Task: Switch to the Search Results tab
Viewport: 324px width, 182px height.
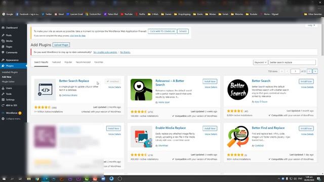Action: [x=41, y=62]
